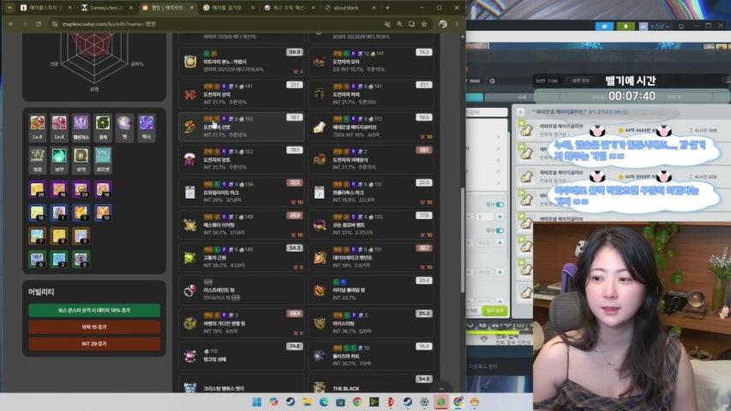This screenshot has width=731, height=411.
Task: Select the 리스트레인트 링 ring icon
Action: point(189,290)
